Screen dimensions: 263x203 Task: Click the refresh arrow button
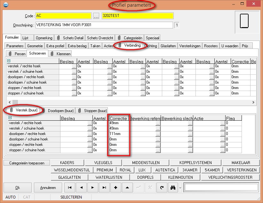pyautogui.click(x=162, y=188)
